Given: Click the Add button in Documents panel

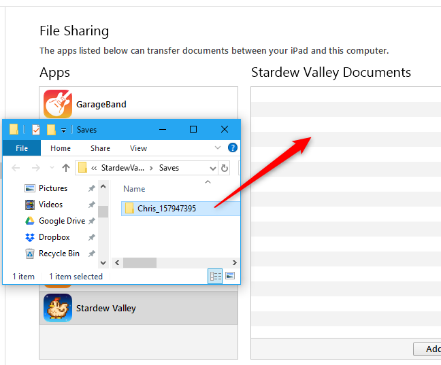Looking at the screenshot, I should 427,349.
